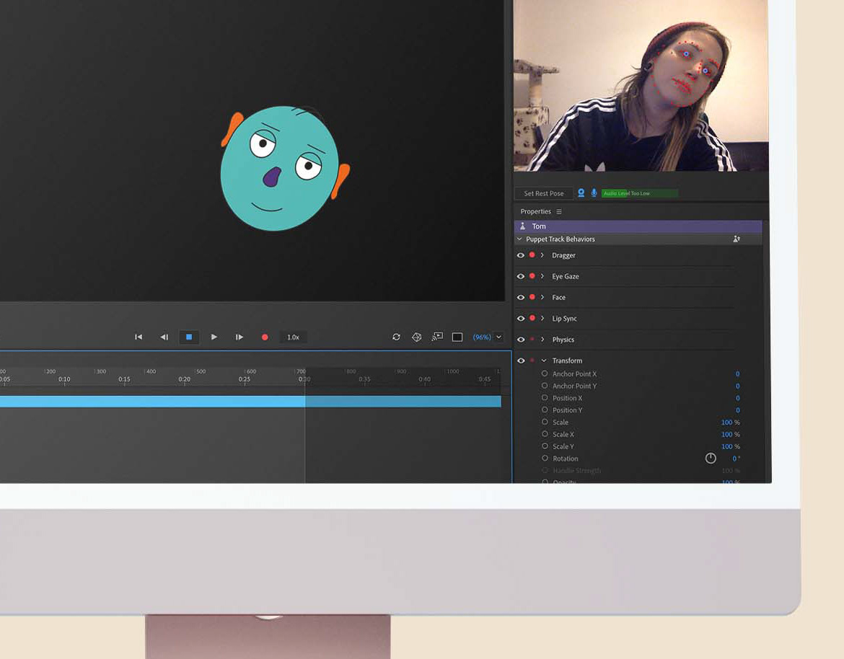Collapse the Transform behavior
Screen dimensions: 844x659
click(543, 361)
